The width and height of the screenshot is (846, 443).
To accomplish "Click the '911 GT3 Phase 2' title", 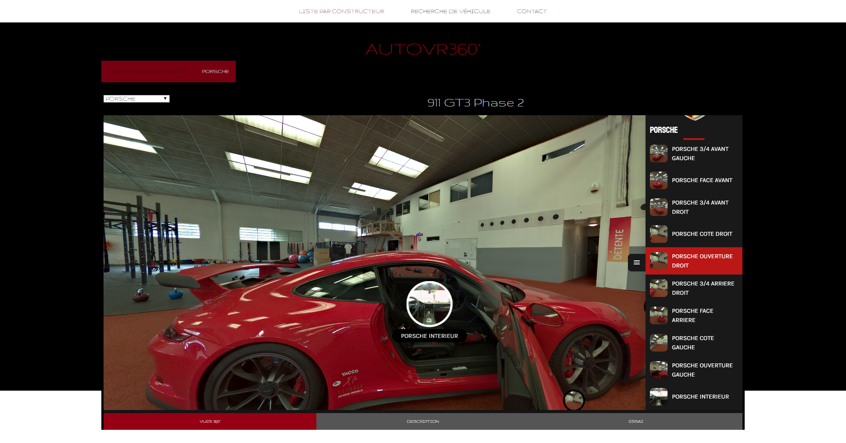I will pos(475,103).
